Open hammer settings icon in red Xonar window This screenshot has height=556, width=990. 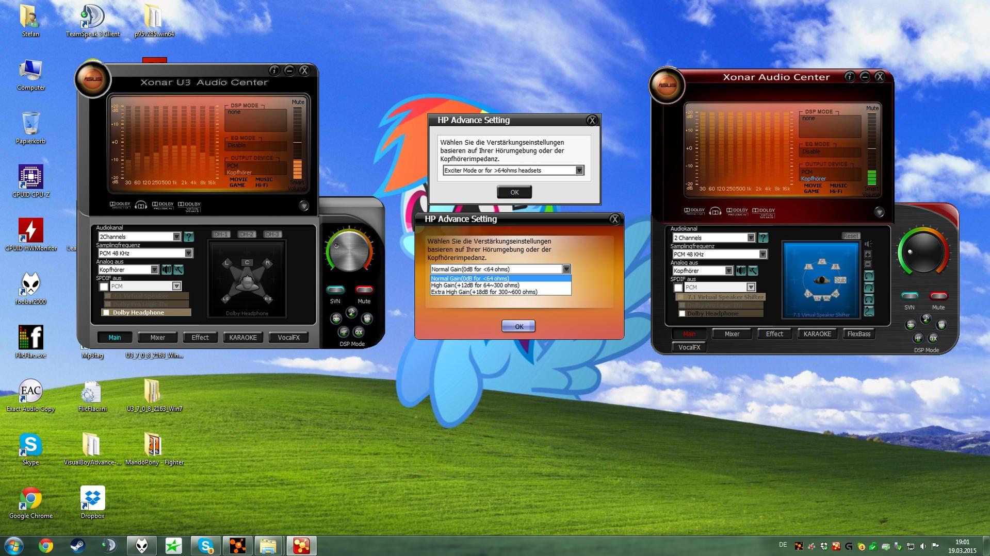click(x=753, y=271)
